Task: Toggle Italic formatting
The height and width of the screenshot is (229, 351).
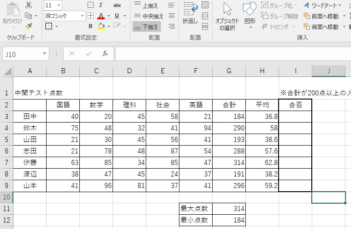Action: 101,5
